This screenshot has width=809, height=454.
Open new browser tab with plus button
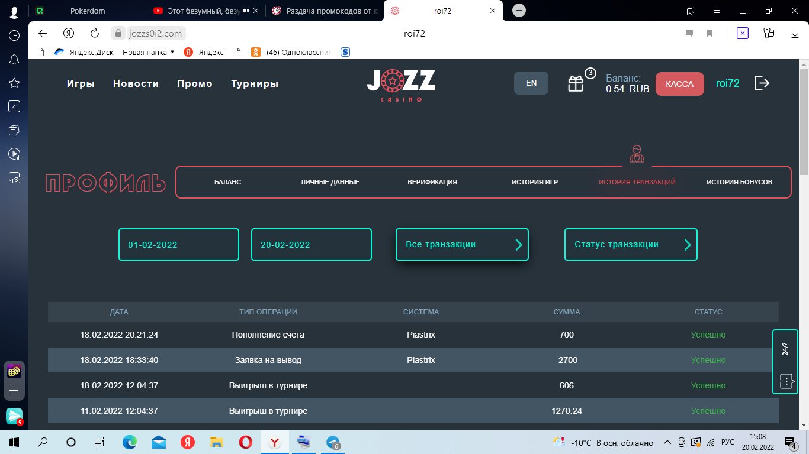click(519, 11)
